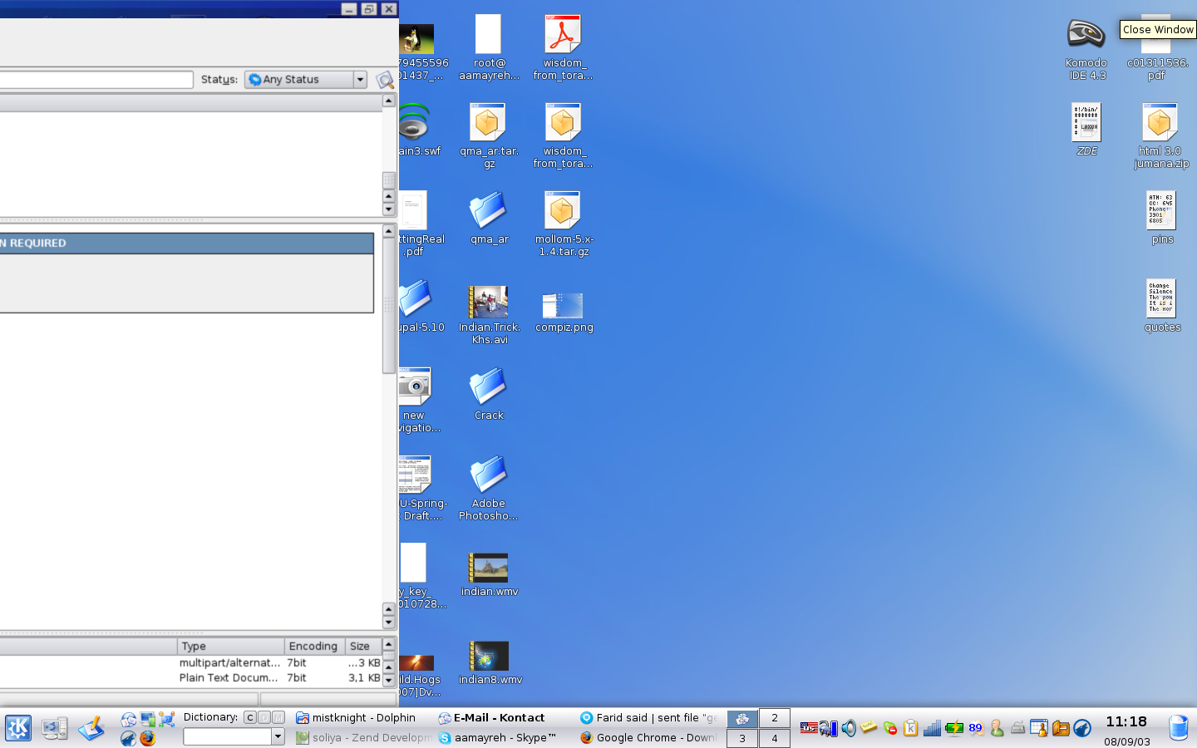Switch to virtual desktop 2 in the pager
The width and height of the screenshot is (1197, 748).
pos(774,718)
